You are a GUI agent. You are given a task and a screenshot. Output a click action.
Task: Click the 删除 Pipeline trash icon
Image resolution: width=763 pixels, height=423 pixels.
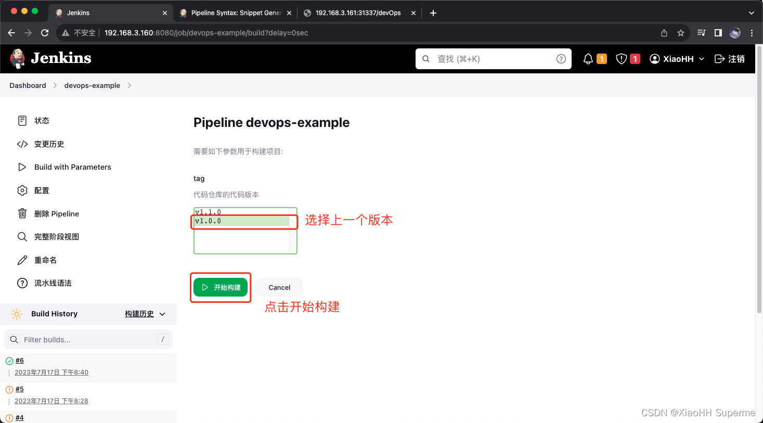click(x=22, y=213)
